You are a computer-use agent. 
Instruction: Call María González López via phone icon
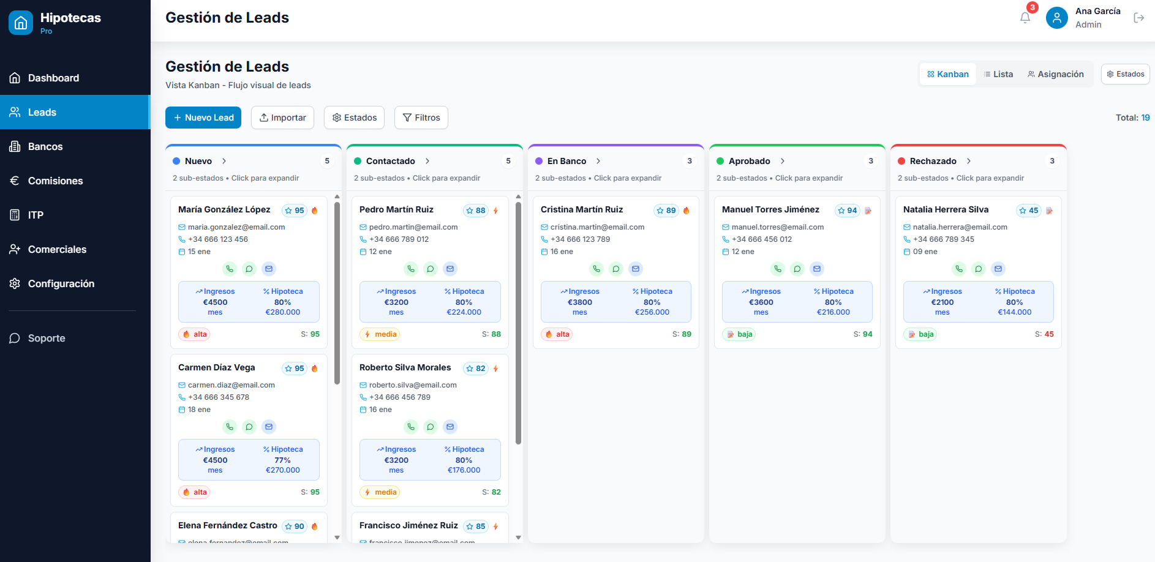click(x=230, y=269)
